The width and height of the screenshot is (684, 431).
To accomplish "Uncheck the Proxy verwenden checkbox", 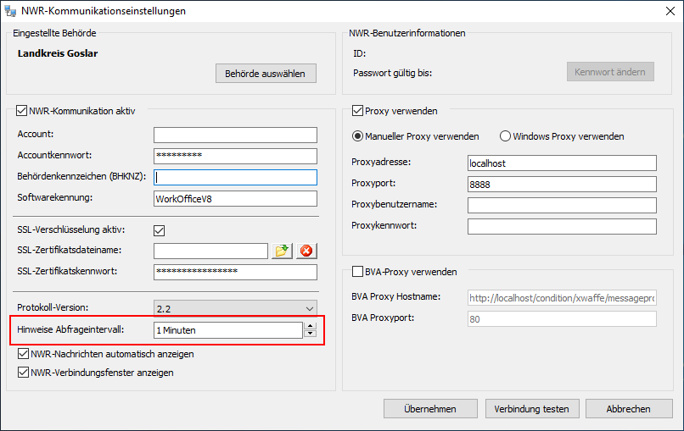I will point(357,110).
